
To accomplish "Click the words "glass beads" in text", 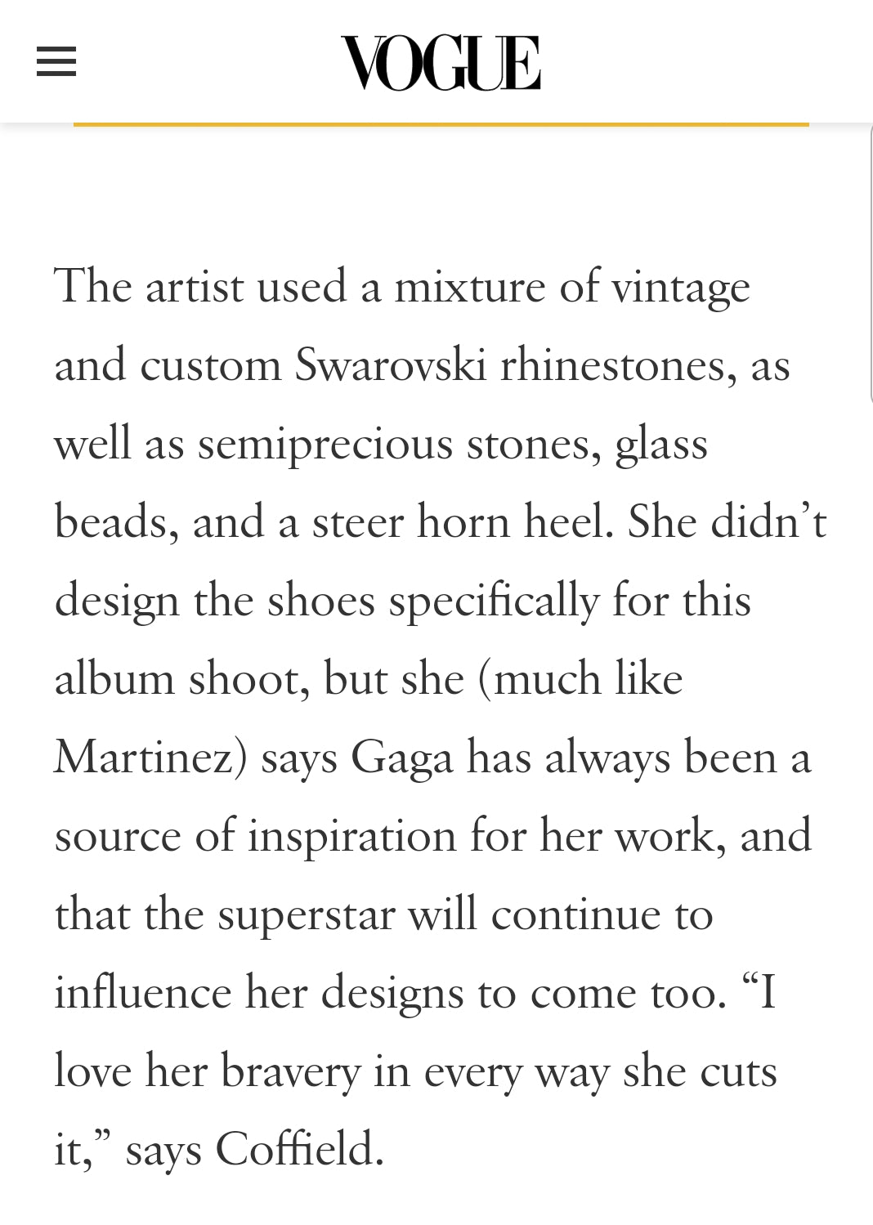I will (660, 445).
